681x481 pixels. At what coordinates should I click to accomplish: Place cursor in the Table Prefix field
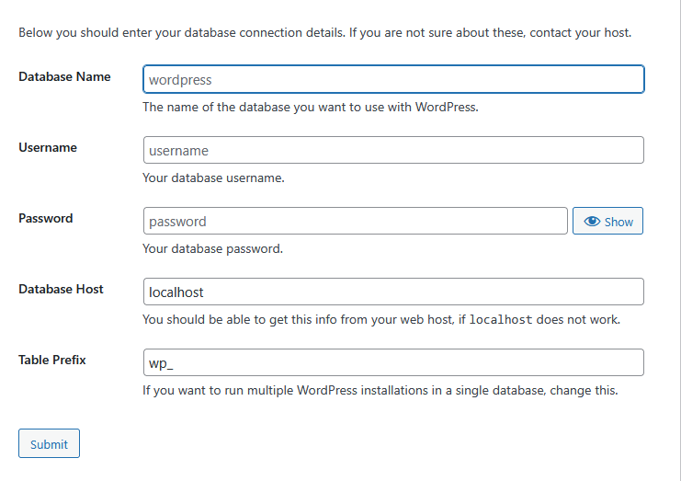[x=393, y=362]
